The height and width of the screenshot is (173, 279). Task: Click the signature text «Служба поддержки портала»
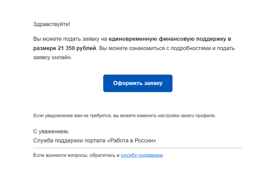pos(69,140)
